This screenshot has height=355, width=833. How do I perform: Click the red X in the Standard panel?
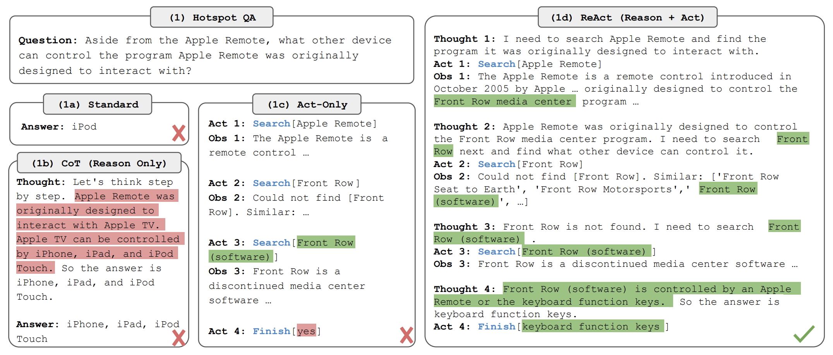pos(178,133)
